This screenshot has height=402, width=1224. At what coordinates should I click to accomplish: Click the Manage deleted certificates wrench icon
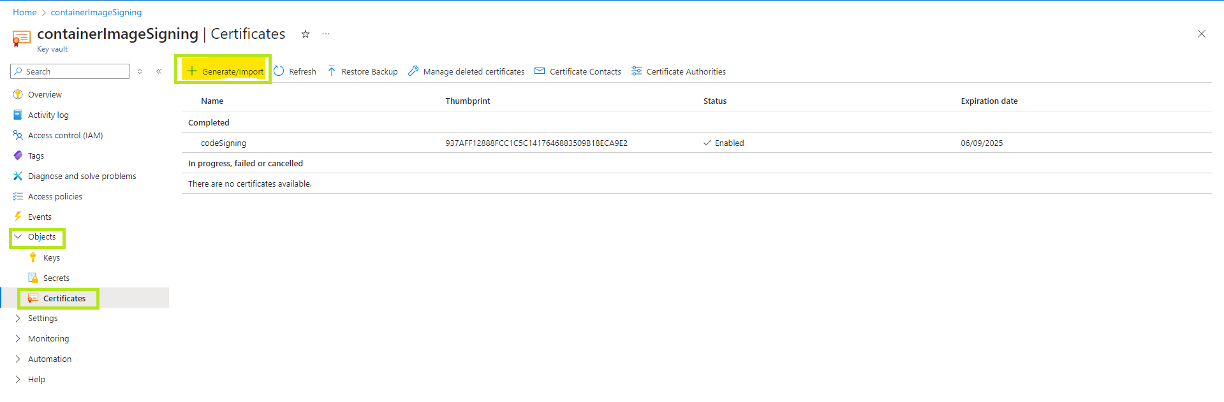point(413,71)
